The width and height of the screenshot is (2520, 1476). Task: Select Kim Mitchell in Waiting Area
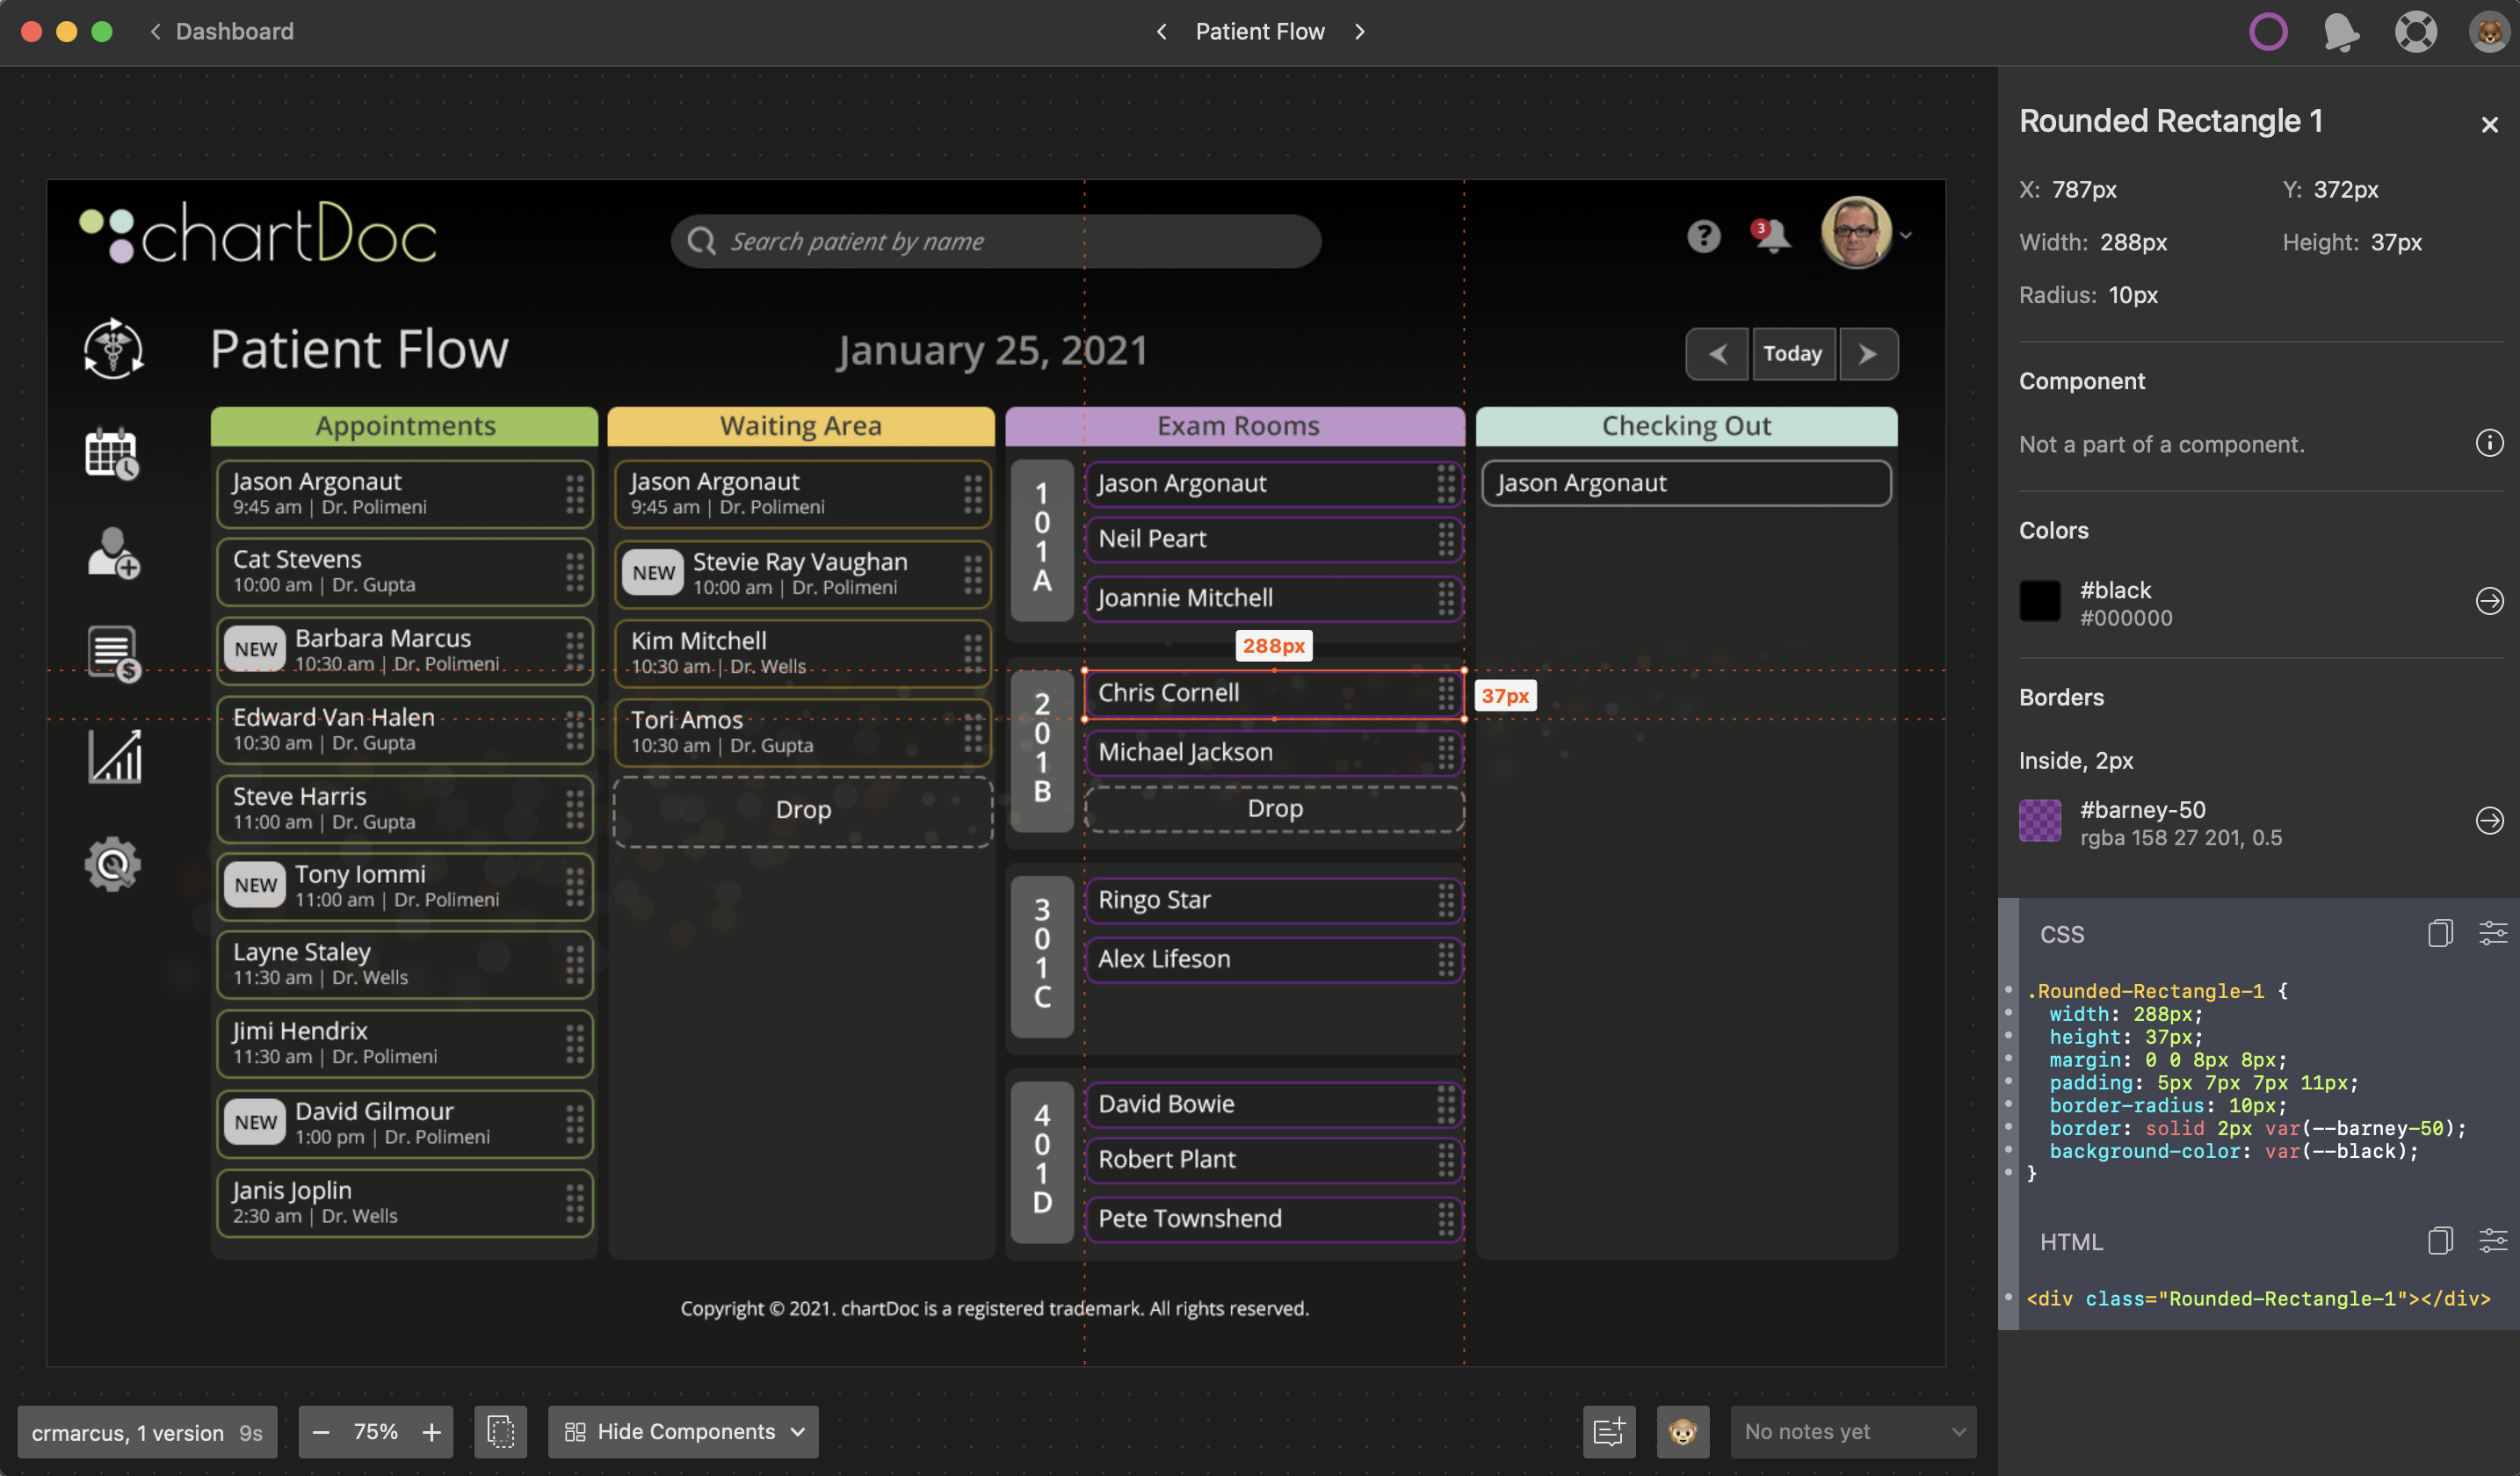(803, 653)
